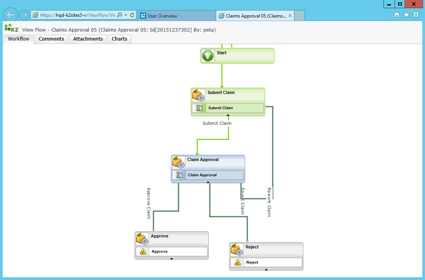Click the URL address field
Viewport: 425px width, 280px height.
pos(77,15)
